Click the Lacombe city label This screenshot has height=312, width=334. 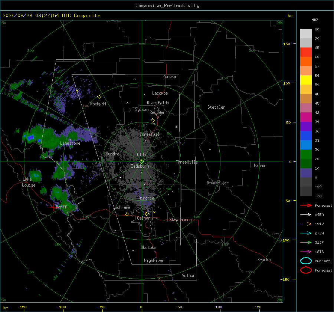pos(160,93)
